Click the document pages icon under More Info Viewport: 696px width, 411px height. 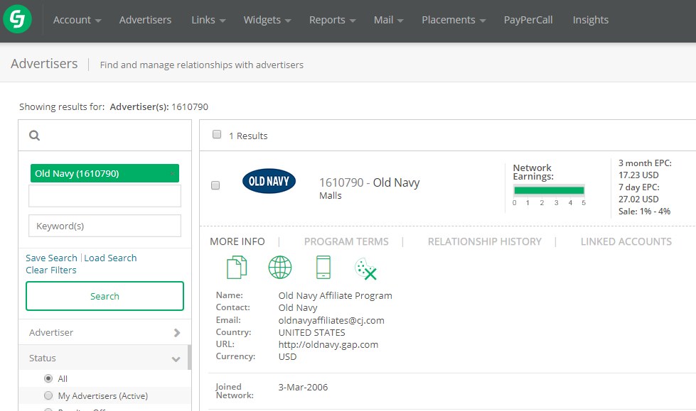point(237,268)
